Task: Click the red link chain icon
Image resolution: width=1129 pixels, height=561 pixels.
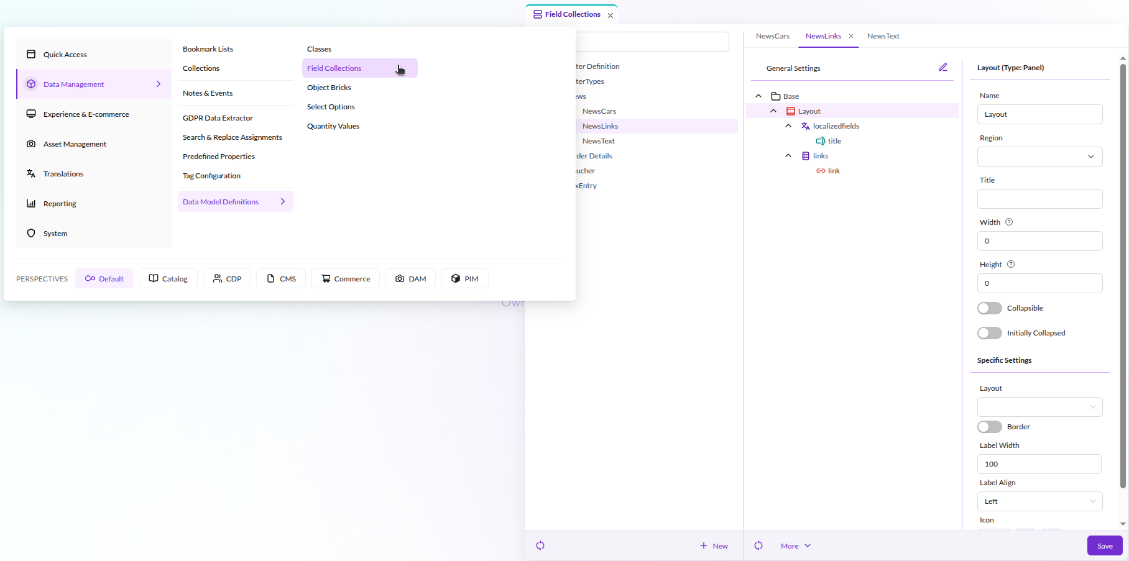Action: (821, 170)
